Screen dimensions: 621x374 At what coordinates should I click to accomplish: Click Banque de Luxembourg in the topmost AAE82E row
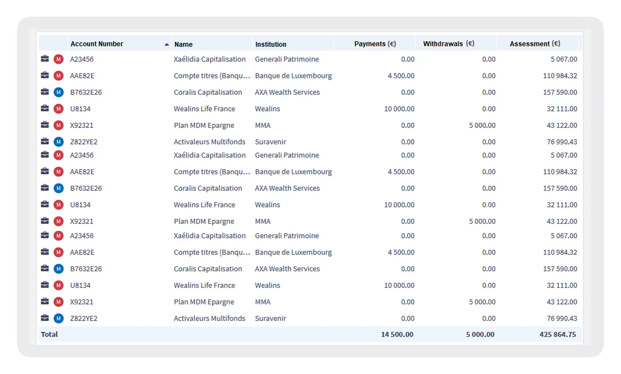[293, 76]
